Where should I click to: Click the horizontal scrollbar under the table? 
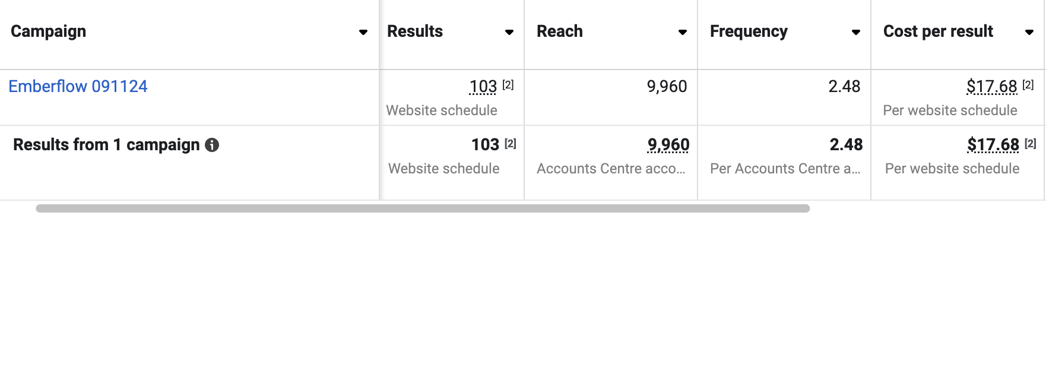pos(423,208)
